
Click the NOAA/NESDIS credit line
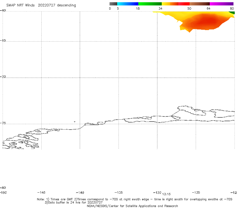[x=132, y=206]
